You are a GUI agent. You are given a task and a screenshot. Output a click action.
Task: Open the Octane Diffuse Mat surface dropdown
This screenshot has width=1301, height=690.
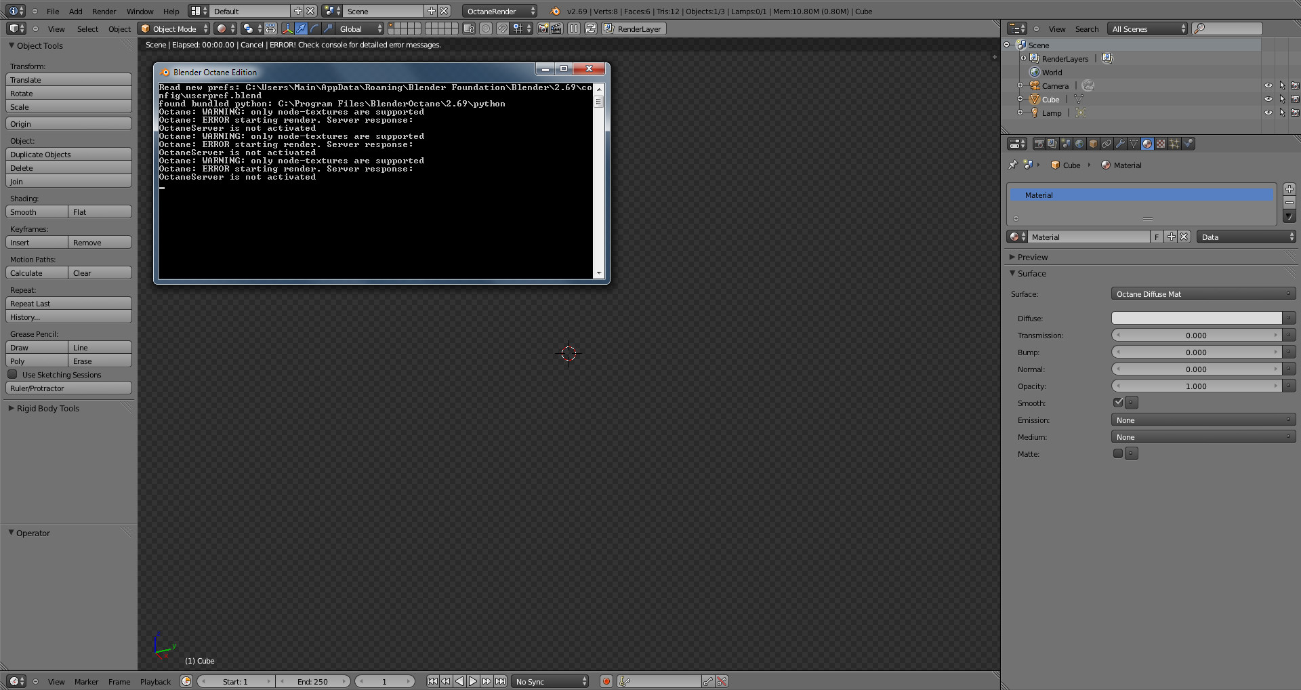(x=1203, y=294)
